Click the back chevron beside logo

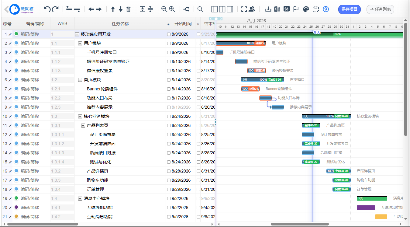(6, 9)
